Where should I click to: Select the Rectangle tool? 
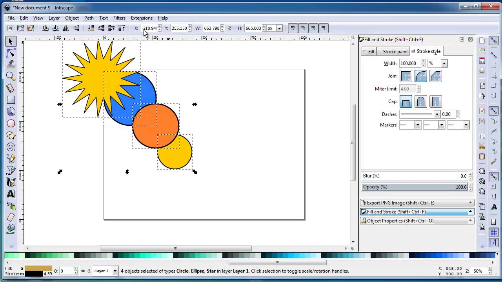11,100
